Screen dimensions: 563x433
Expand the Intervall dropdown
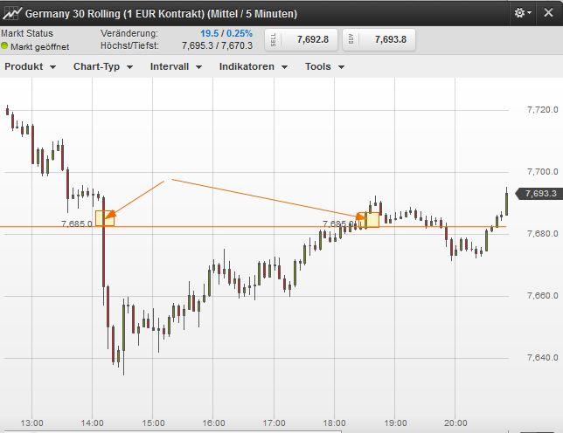click(x=176, y=66)
